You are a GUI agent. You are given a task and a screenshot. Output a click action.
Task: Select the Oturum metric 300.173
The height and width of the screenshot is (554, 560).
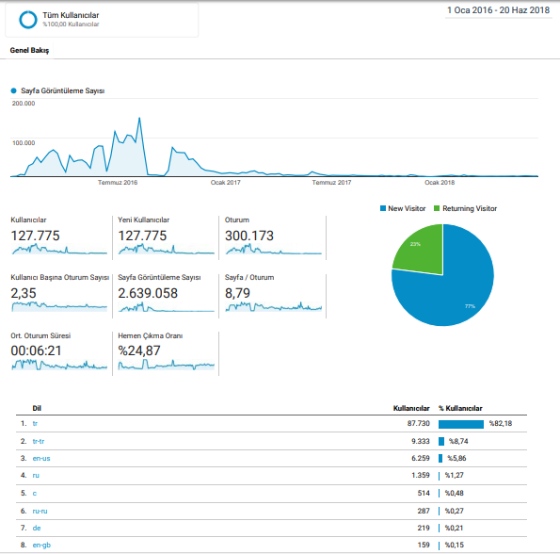coord(248,236)
